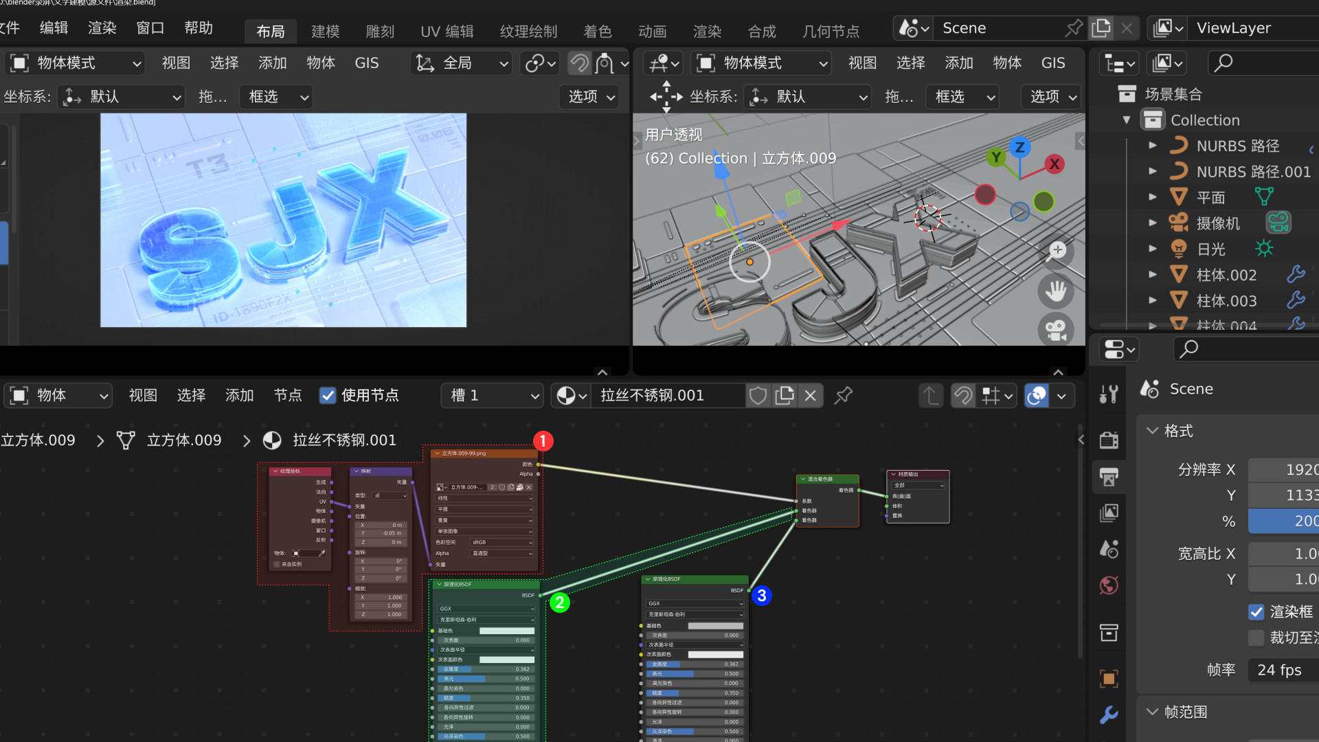
Task: Toggle the 使用节点 checkbox
Action: (328, 396)
